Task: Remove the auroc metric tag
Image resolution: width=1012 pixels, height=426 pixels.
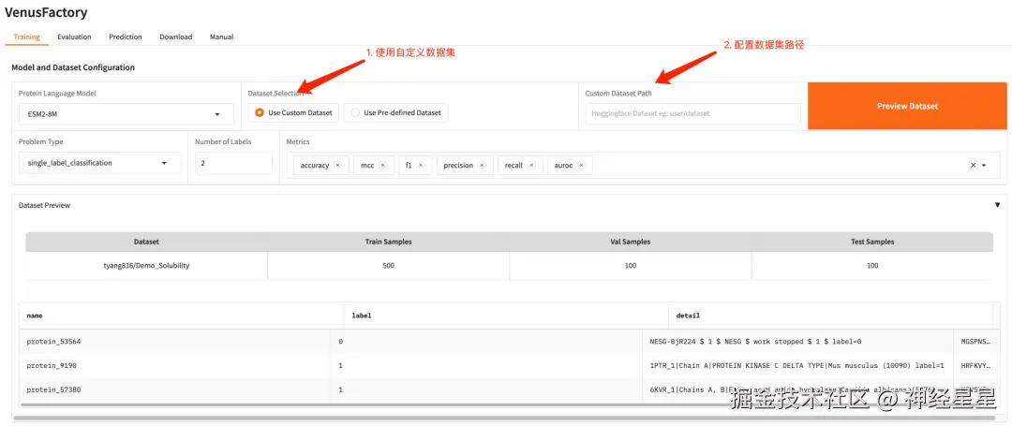Action: click(581, 166)
